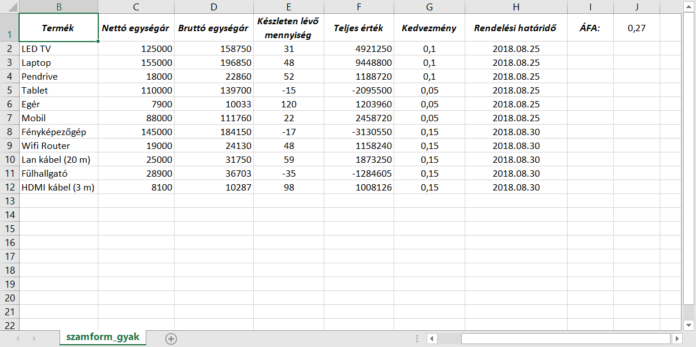
Task: Add a new sheet with plus button
Action: 171,339
